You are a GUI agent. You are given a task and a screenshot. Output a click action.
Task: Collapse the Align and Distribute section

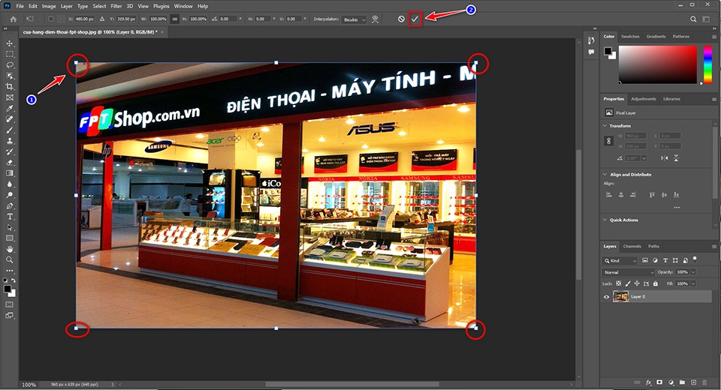click(x=605, y=174)
